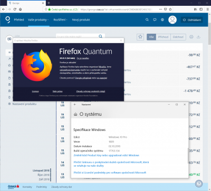211x191 pixels.
Task: Filter by Odchozí transactions
Action: (178, 37)
